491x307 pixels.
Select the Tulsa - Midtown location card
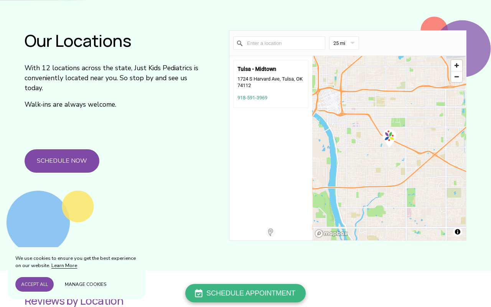[271, 84]
